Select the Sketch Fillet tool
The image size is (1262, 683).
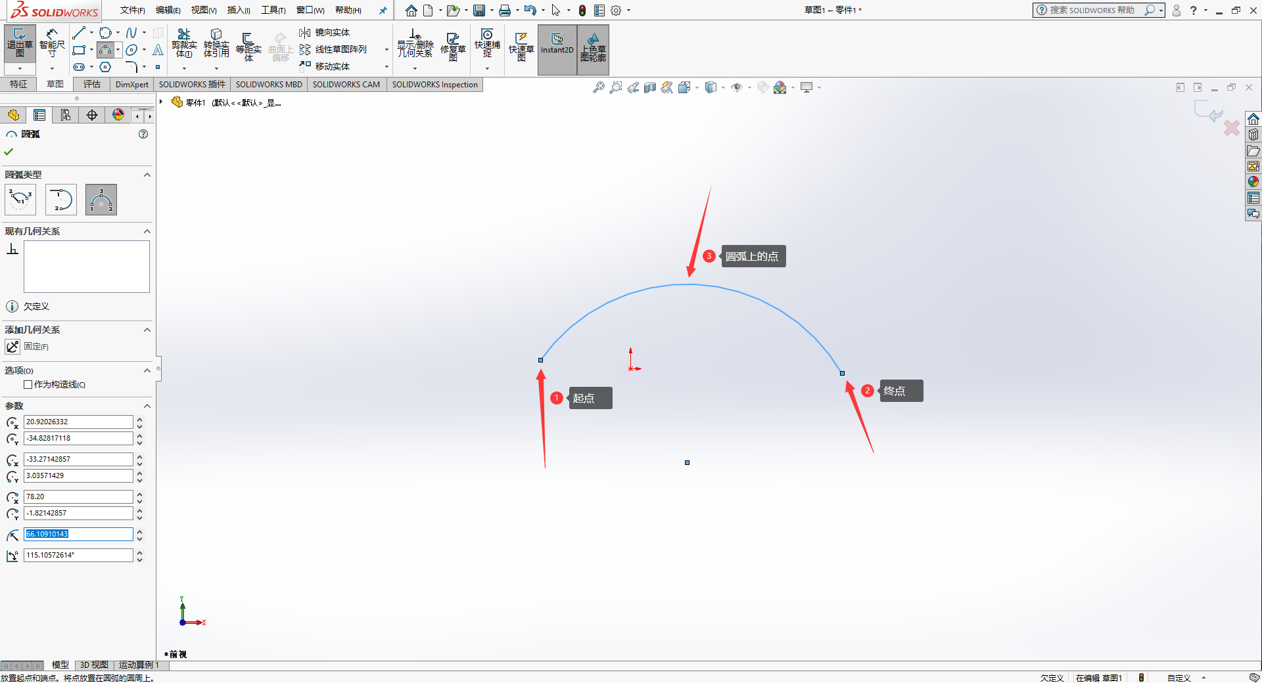[131, 67]
